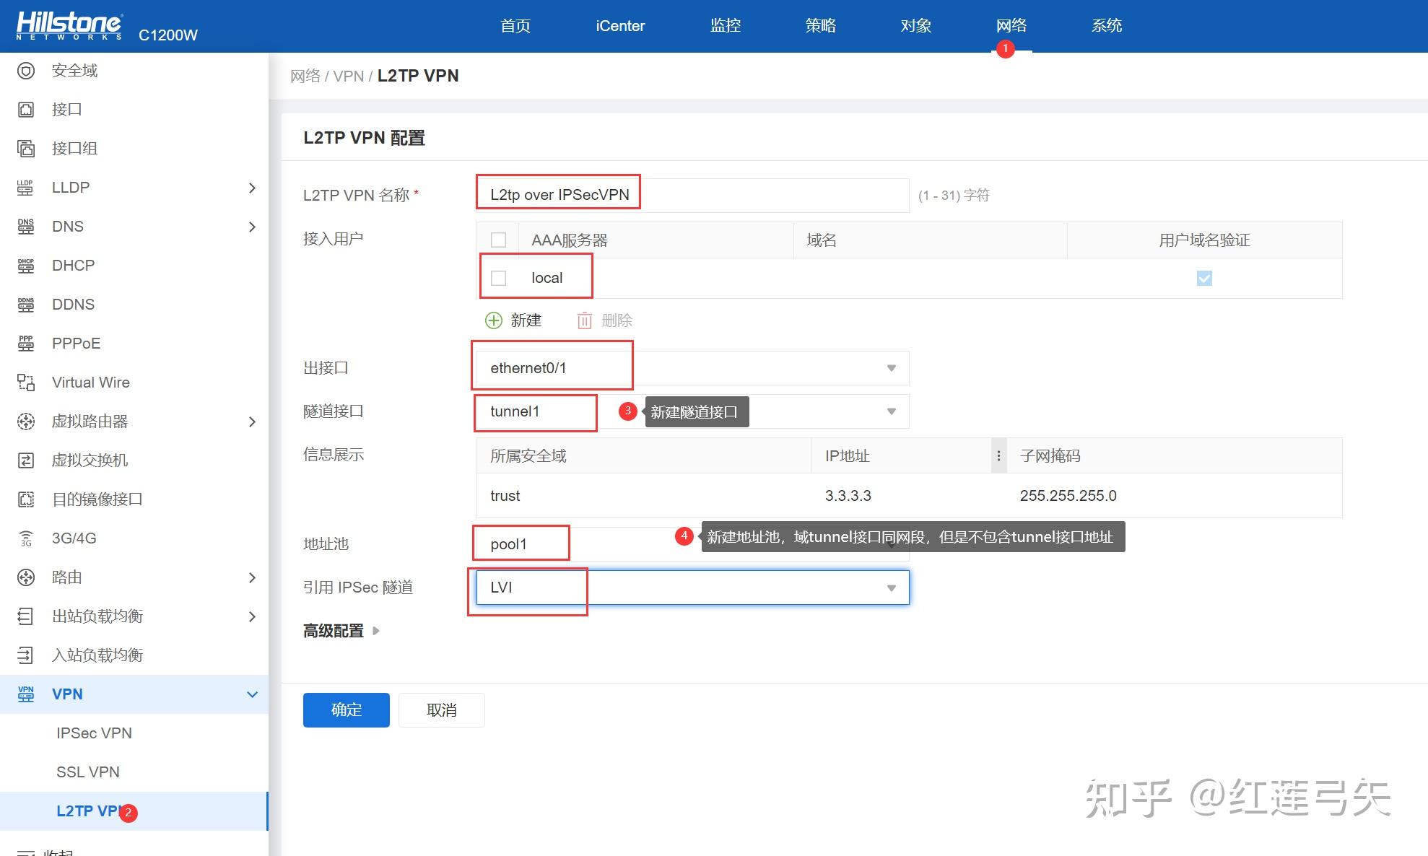Open the 首页 top menu
The image size is (1428, 856).
pyautogui.click(x=515, y=26)
